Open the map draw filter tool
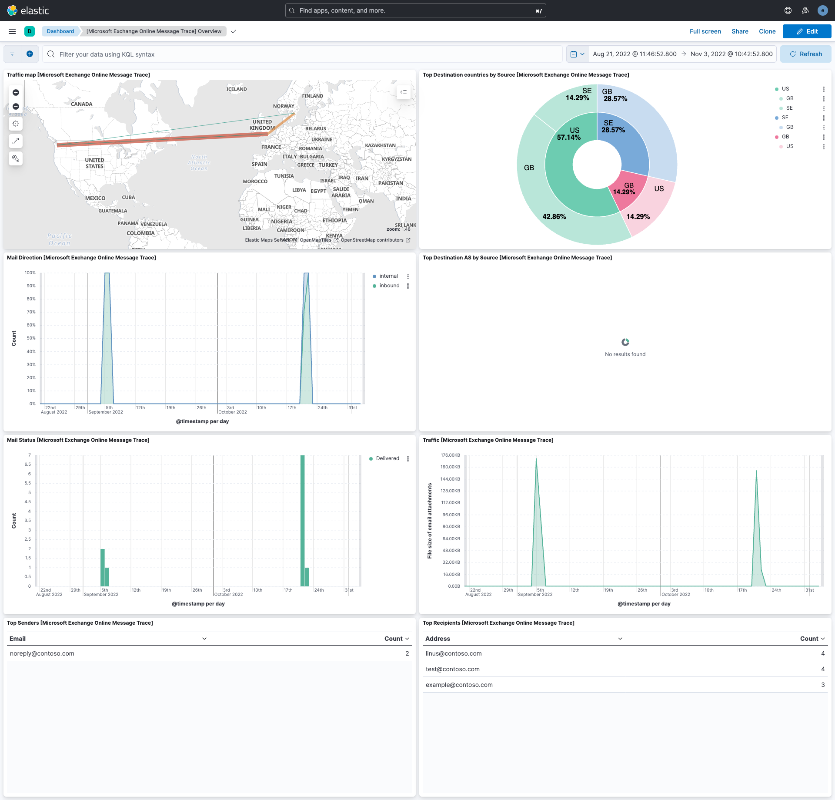This screenshot has height=801, width=835. click(x=16, y=158)
